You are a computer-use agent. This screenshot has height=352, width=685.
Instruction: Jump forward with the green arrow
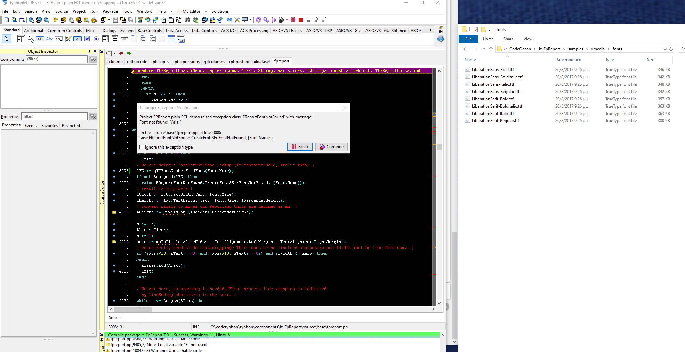(x=129, y=53)
